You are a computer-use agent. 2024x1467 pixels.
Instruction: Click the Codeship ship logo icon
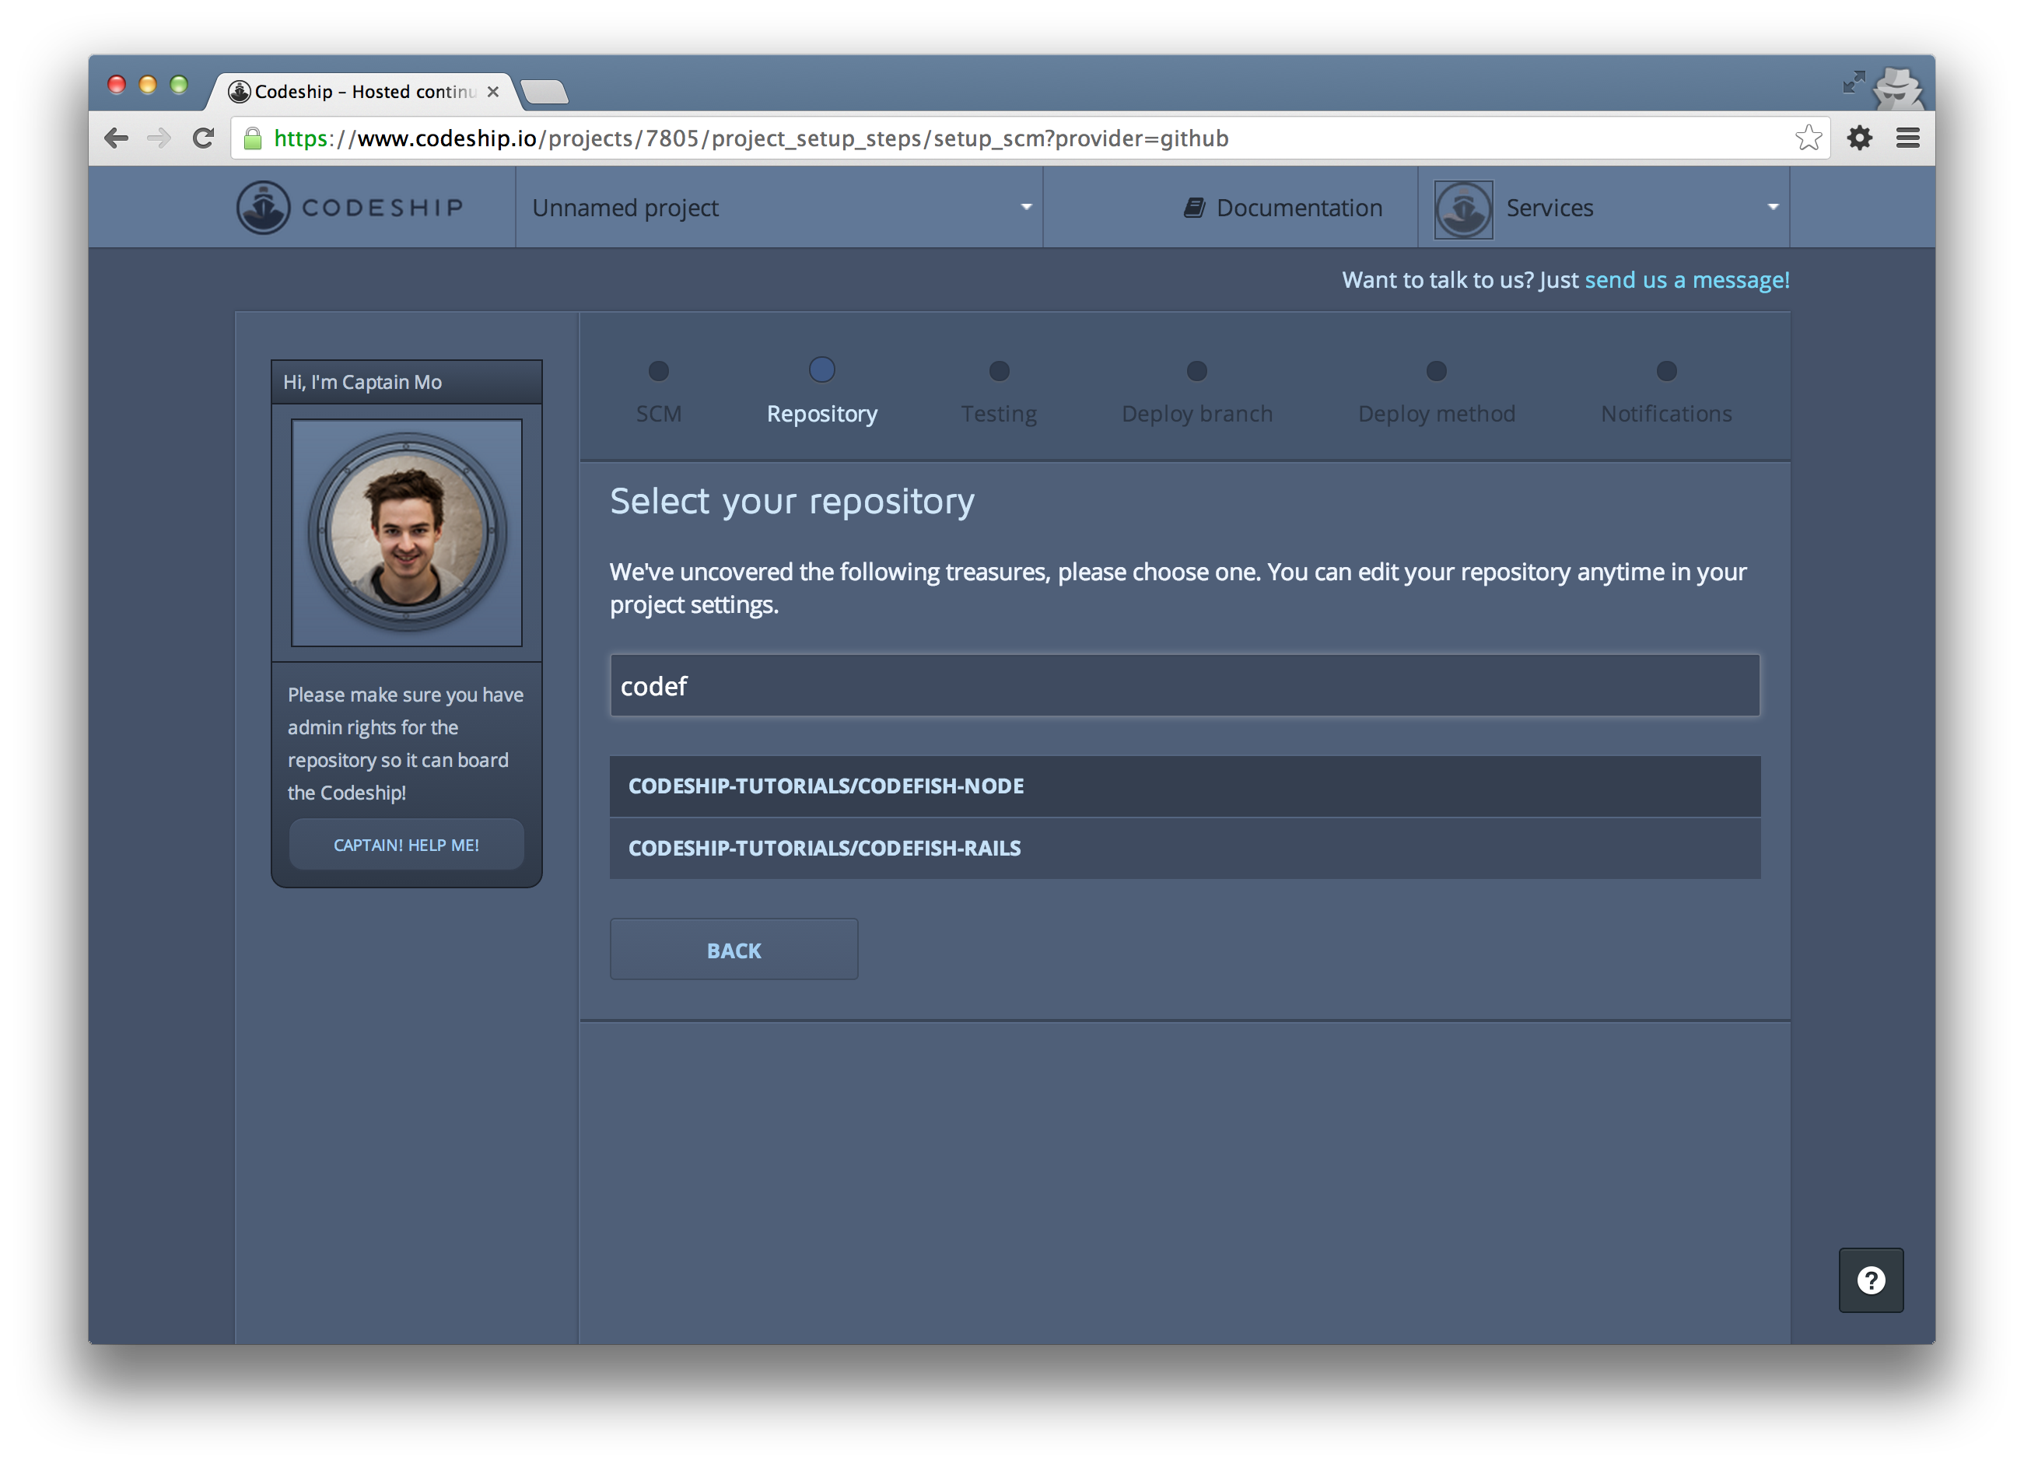coord(262,207)
